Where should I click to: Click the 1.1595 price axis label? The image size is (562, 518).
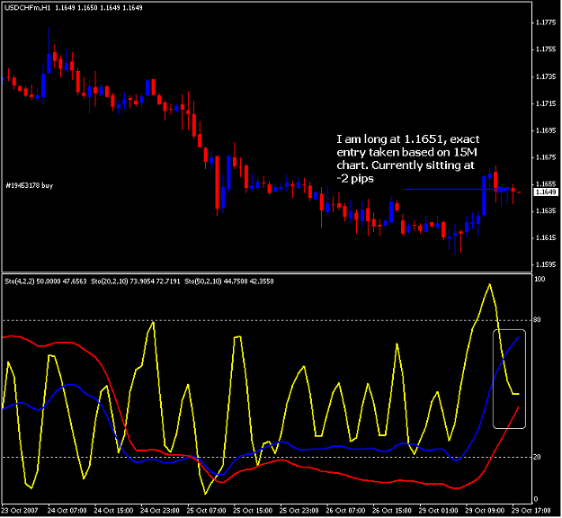(x=546, y=264)
